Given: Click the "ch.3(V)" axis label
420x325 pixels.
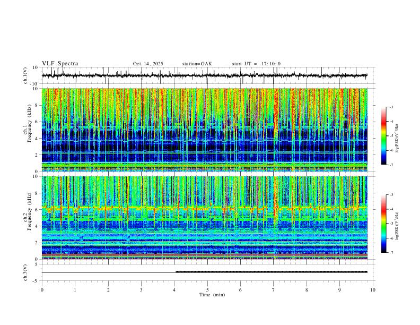Looking at the screenshot, I should (x=25, y=272).
